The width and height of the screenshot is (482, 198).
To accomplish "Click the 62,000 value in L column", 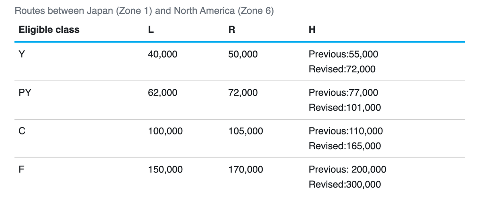I will 163,93.
